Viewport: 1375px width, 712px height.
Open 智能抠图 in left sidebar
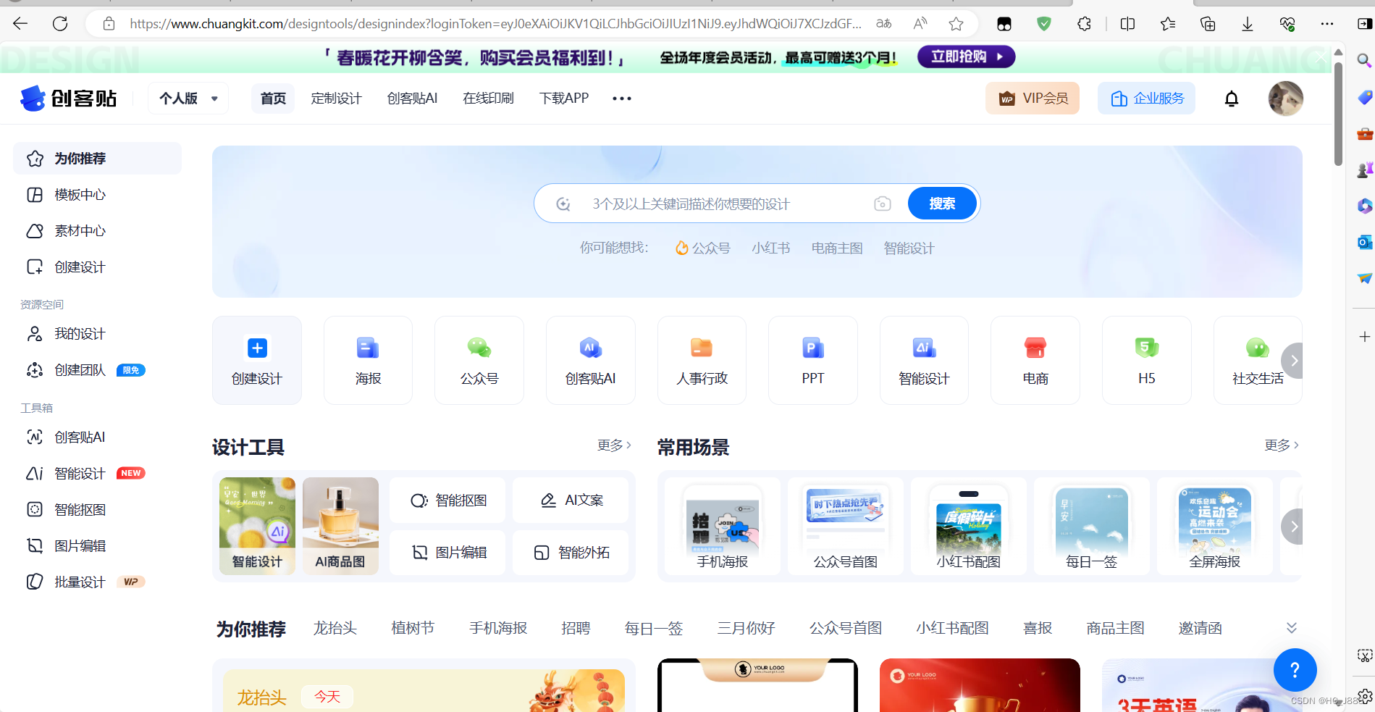(x=97, y=510)
